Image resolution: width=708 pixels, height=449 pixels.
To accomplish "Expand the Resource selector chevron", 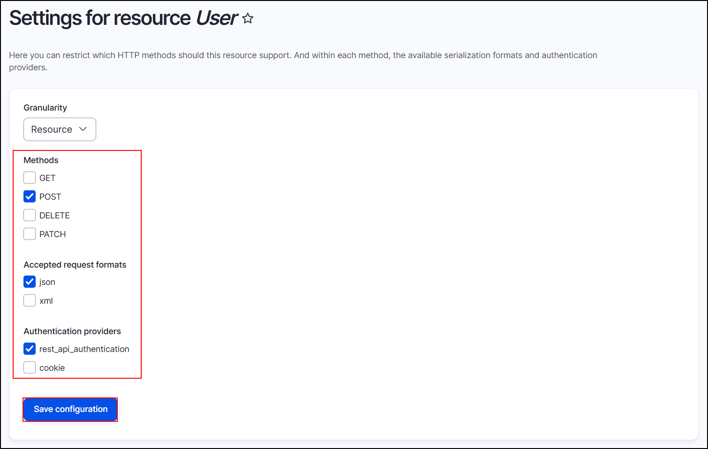I will coord(83,129).
